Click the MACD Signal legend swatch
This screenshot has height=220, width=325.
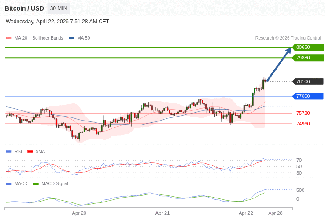[36, 184]
